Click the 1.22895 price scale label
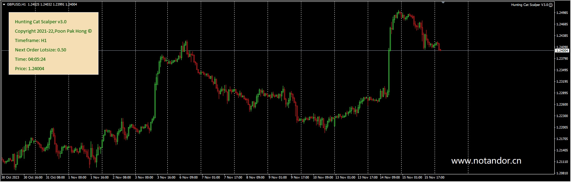This screenshot has height=182, width=571. (x=562, y=93)
